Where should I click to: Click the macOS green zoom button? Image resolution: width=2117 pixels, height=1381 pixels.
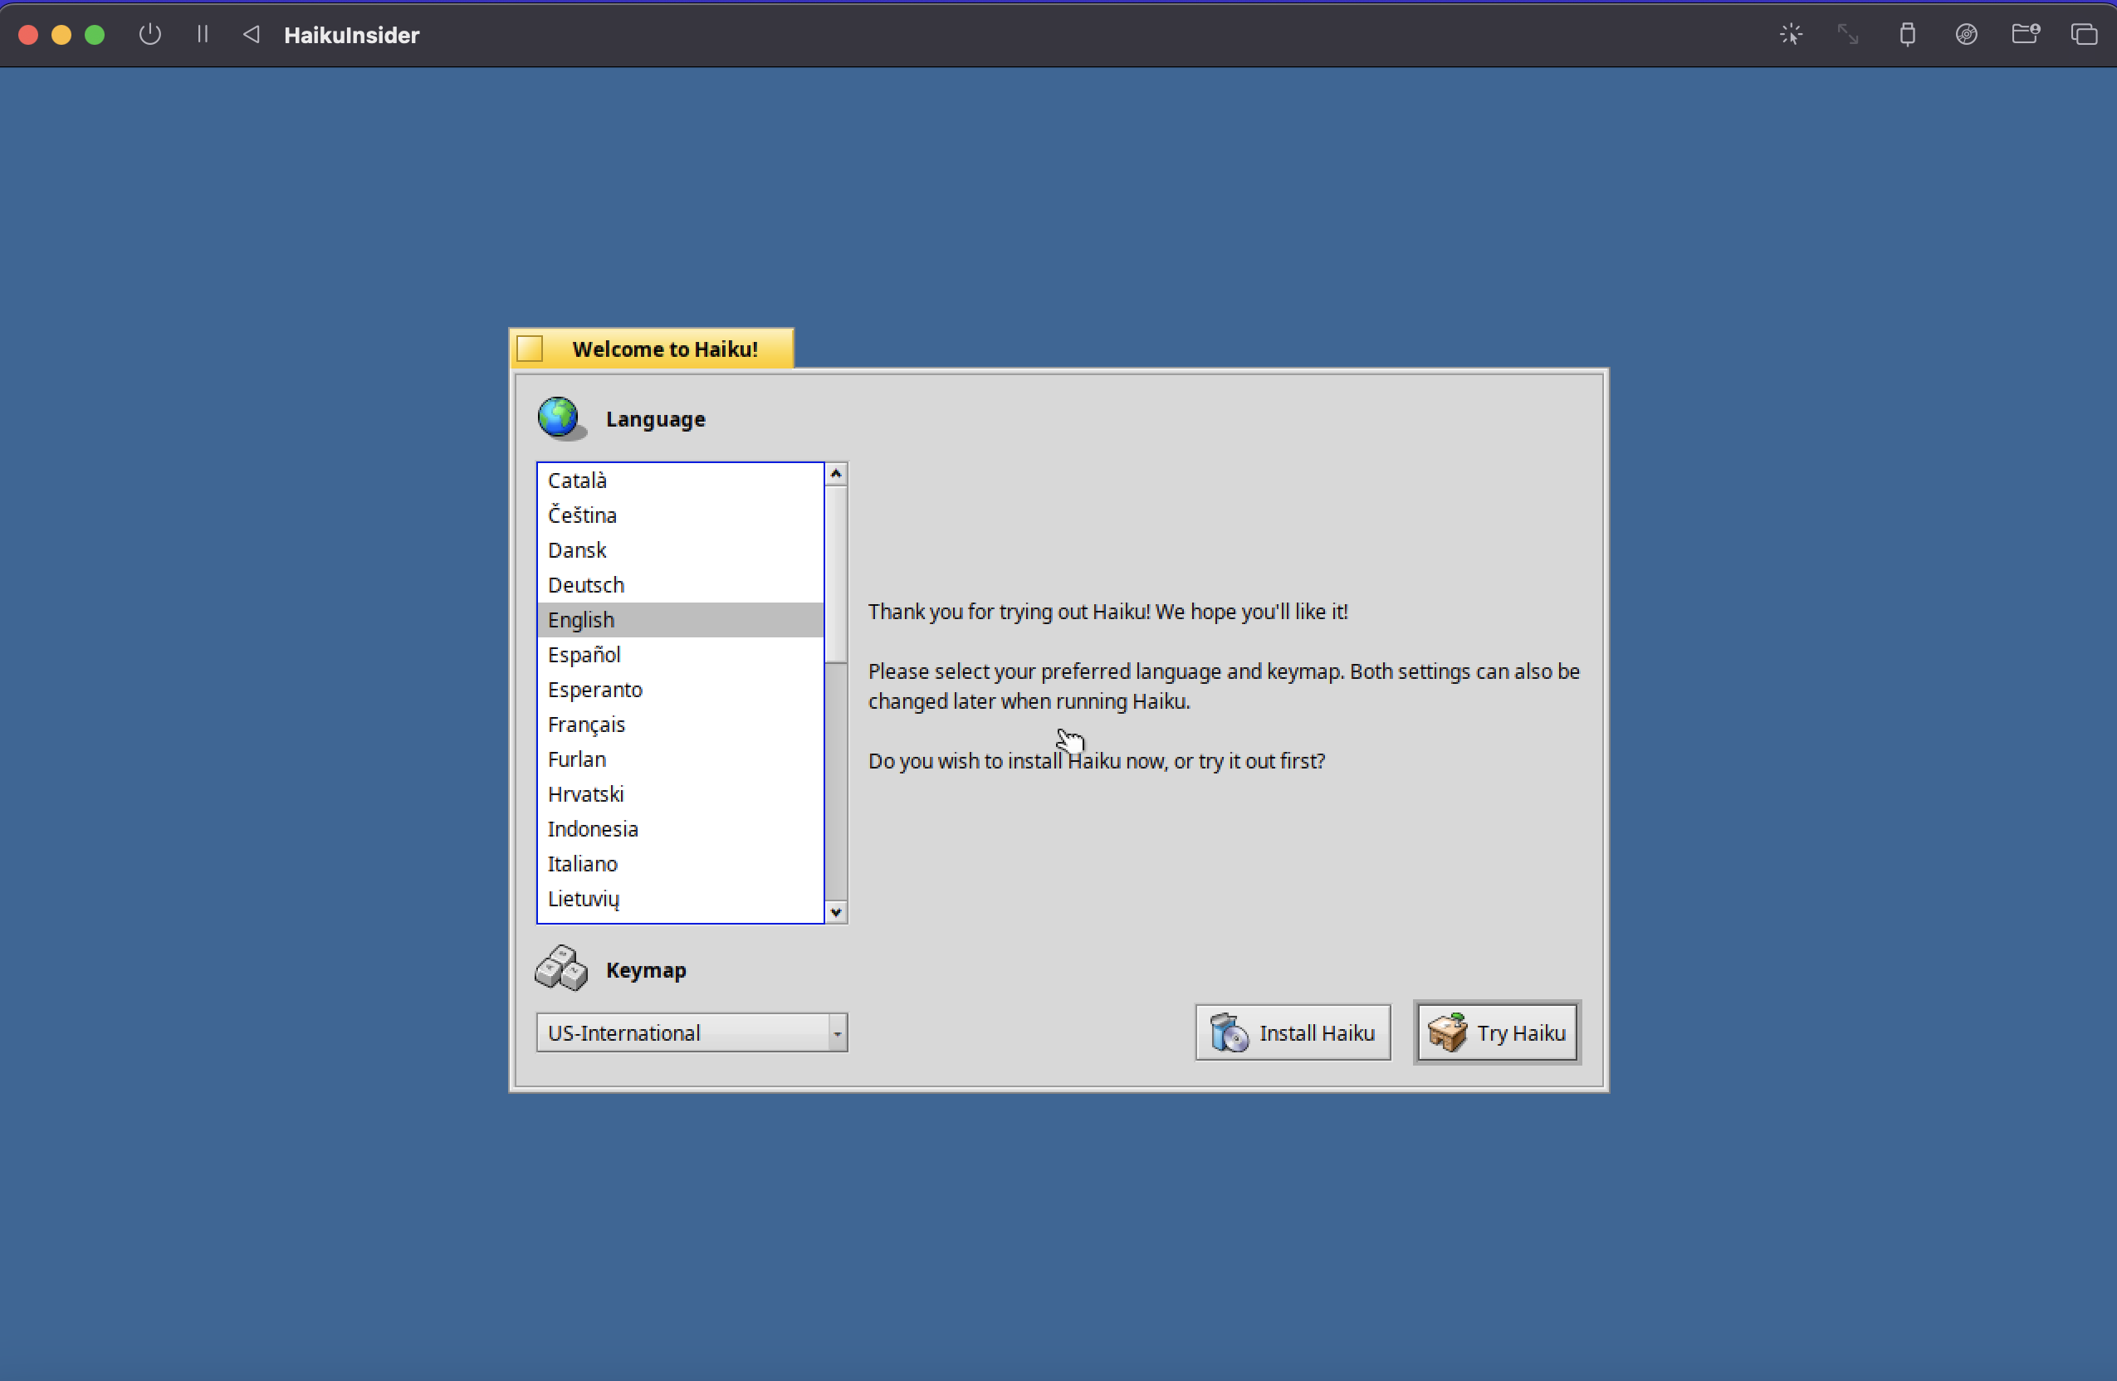coord(95,35)
